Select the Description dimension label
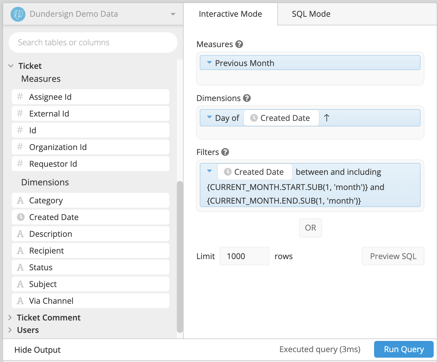 coord(51,234)
